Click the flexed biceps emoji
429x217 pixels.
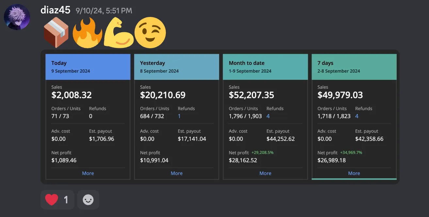pos(118,33)
